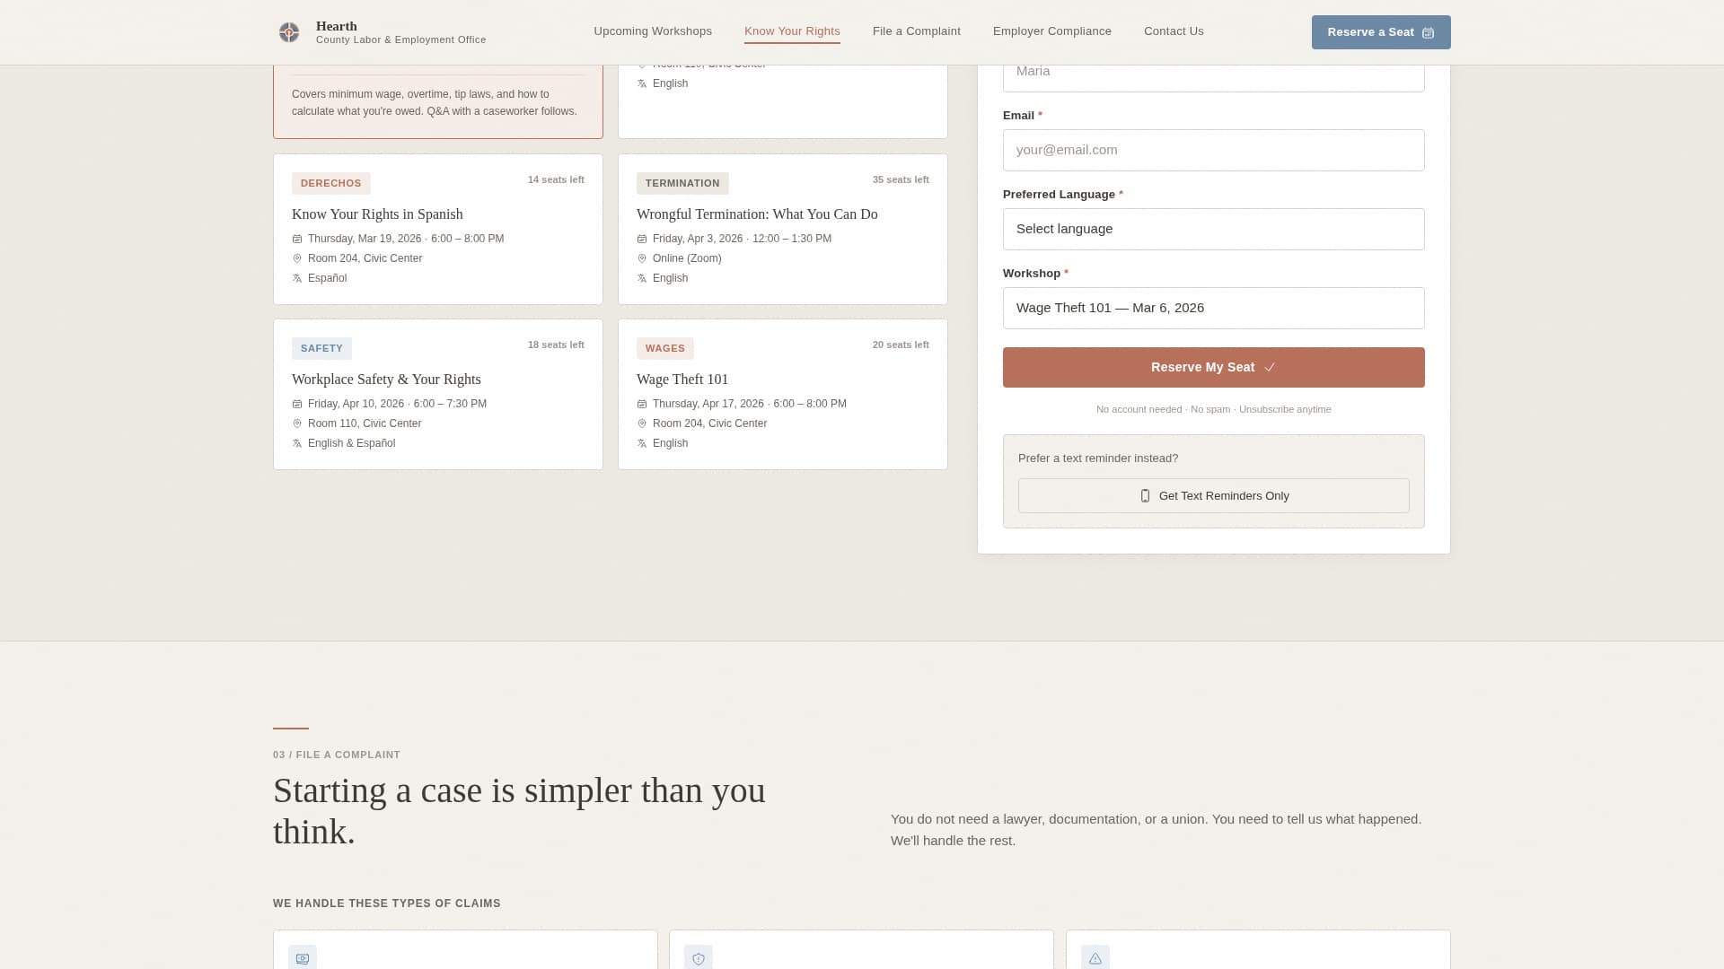The height and width of the screenshot is (969, 1724).
Task: Select Wrongful Termination workshop card
Action: coord(782,229)
